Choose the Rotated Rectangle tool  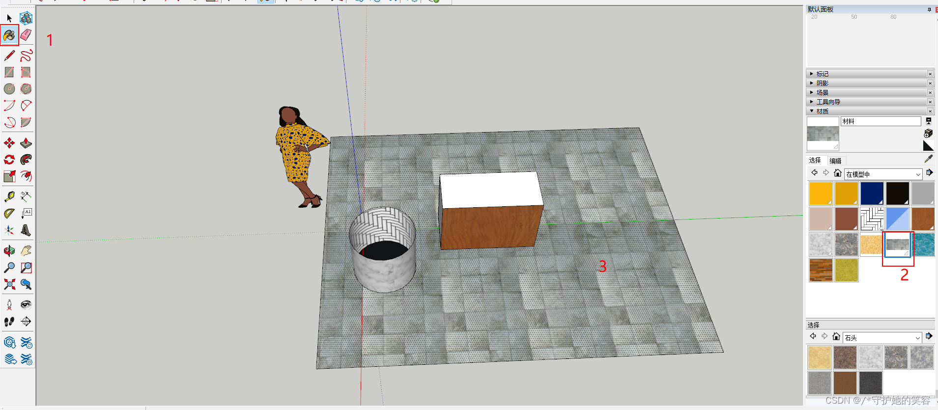[x=26, y=72]
